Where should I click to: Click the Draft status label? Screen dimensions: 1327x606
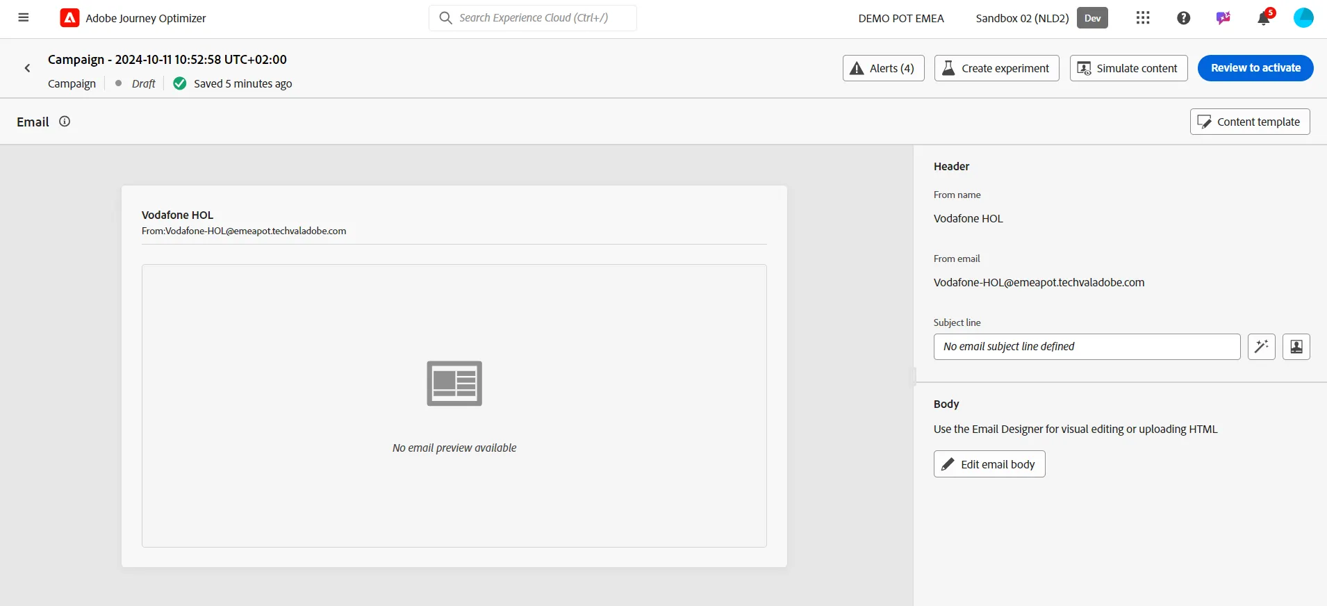[x=144, y=83]
